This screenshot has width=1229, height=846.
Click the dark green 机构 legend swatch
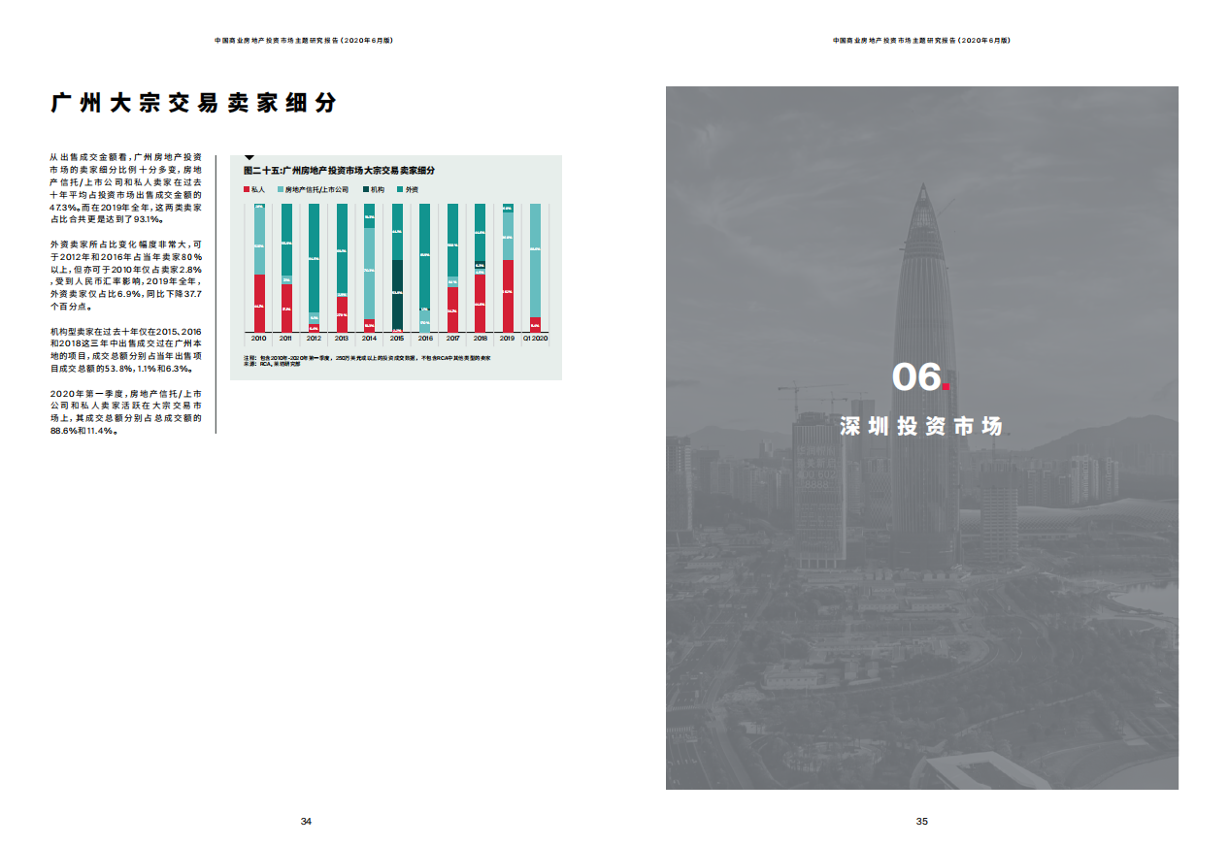tap(365, 190)
